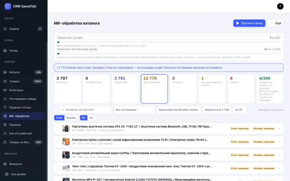Check the Бездротовий автомобільний екран row
The image size is (290, 181).
(x=58, y=155)
